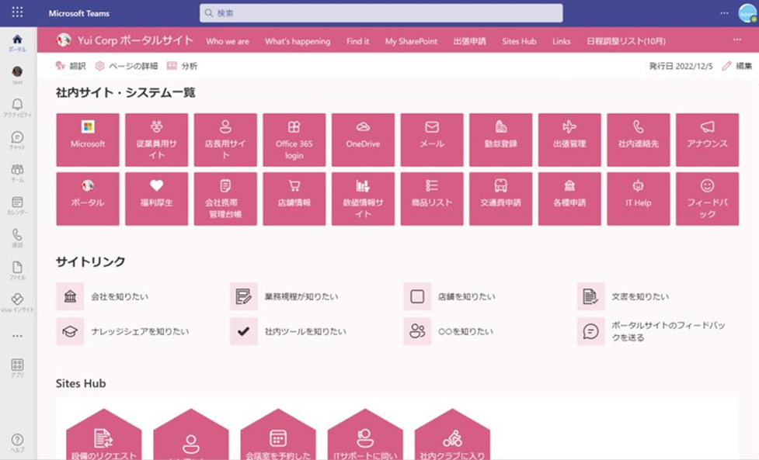Open 会議室を予約 hexagon tile
The height and width of the screenshot is (460, 759).
tap(278, 434)
